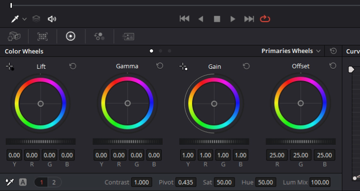The height and width of the screenshot is (191, 360).
Task: Open the Motion Effects palette
Action: click(x=128, y=36)
